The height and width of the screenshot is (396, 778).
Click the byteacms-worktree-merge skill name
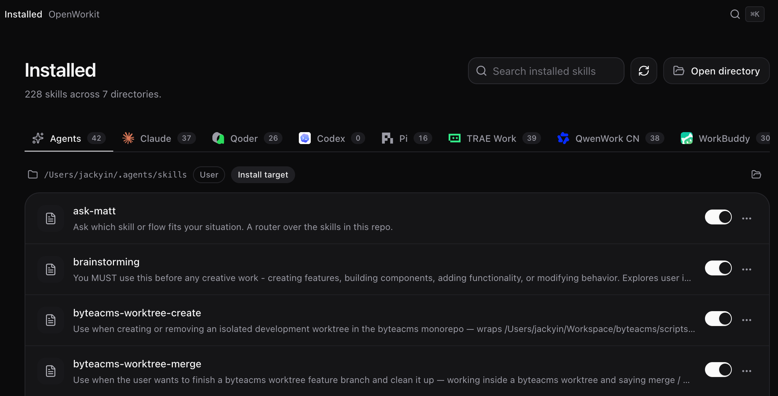pos(137,364)
